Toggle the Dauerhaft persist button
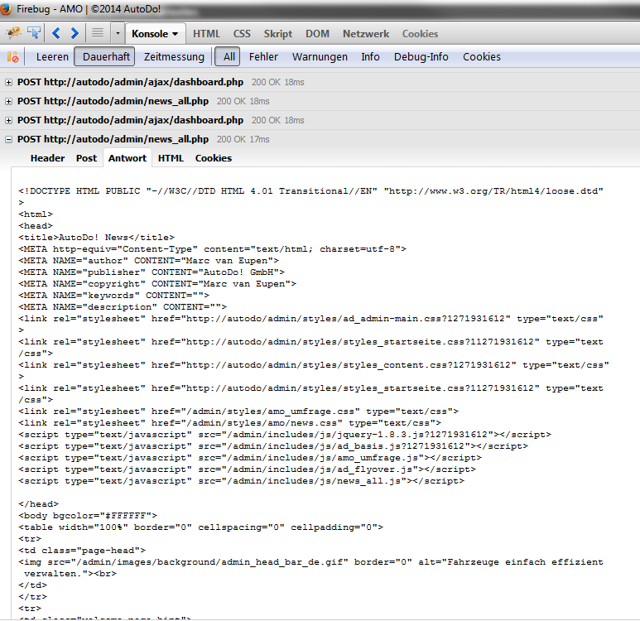The width and height of the screenshot is (640, 621). tap(104, 56)
